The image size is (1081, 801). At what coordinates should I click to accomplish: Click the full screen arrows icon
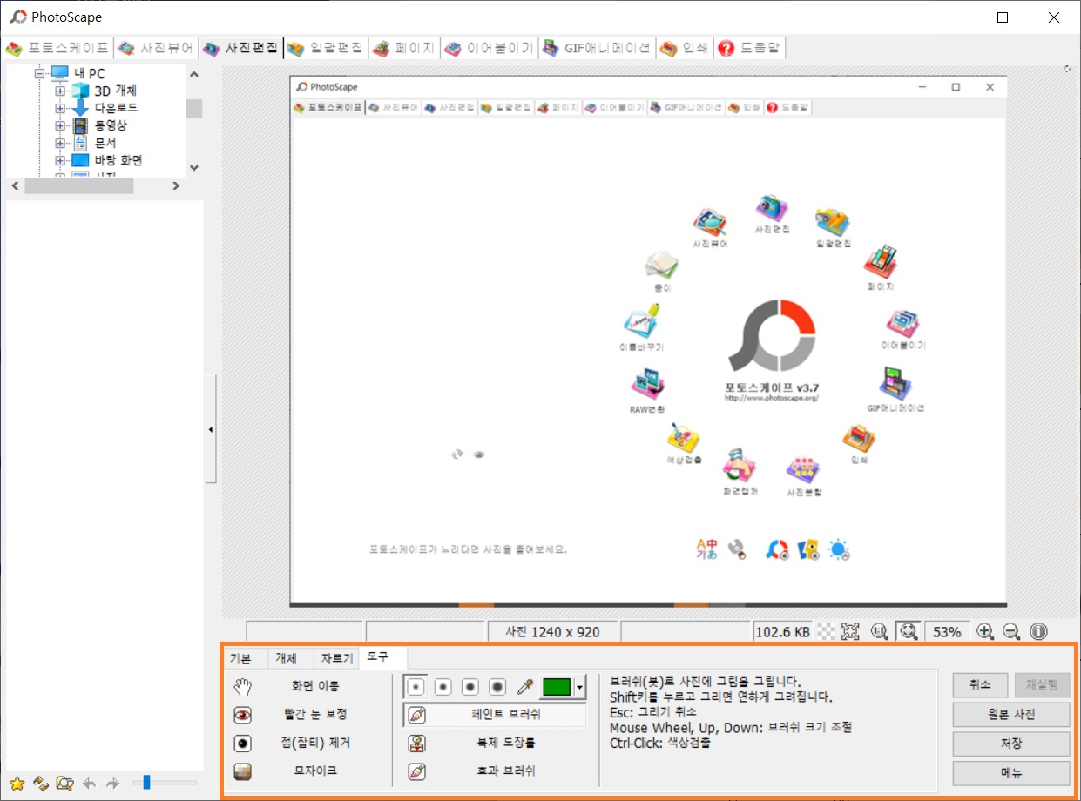[x=851, y=631]
